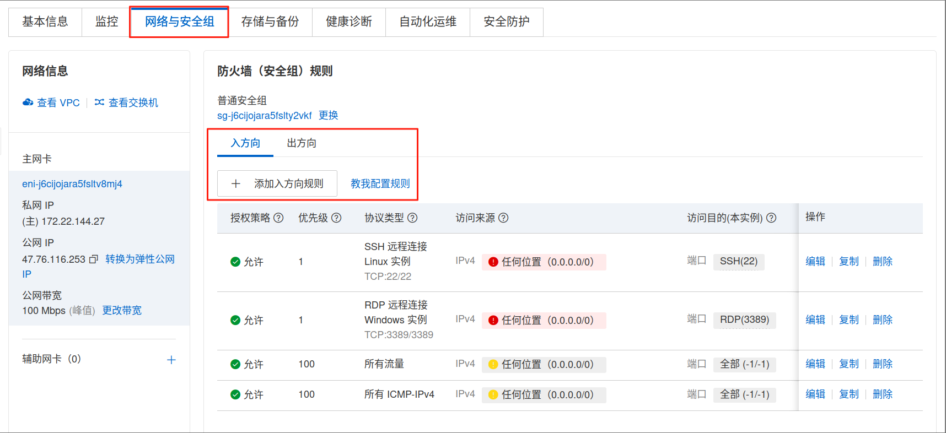Delete the 所有 ICMP-IPv4 rule
This screenshot has width=946, height=433.
click(882, 394)
